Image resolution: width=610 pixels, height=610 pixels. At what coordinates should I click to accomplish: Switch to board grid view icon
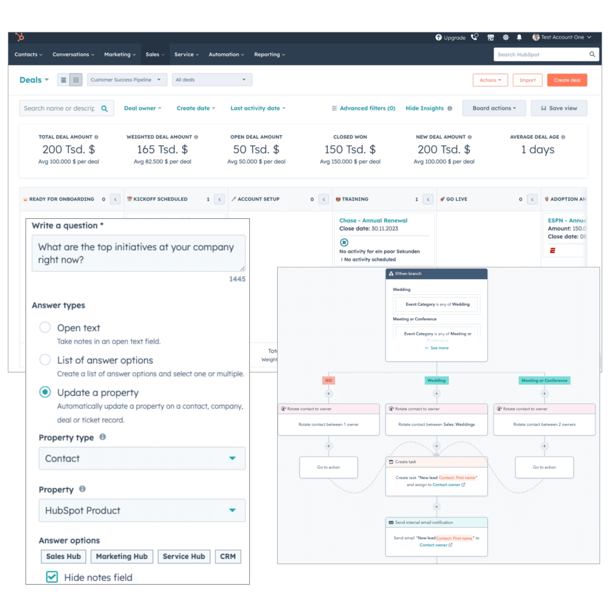[76, 80]
